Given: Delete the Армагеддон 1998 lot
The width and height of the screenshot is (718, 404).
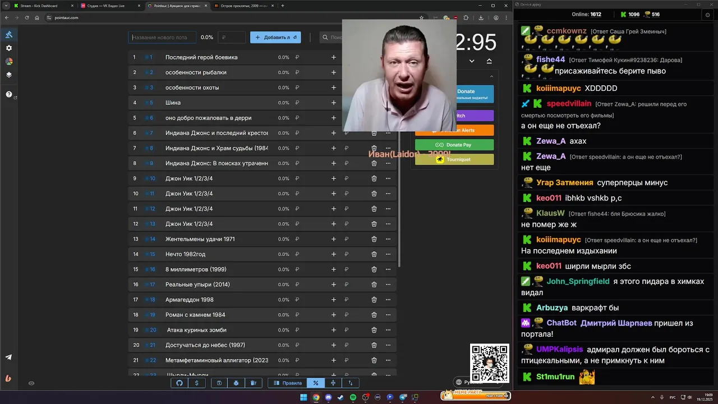Looking at the screenshot, I should (x=374, y=300).
